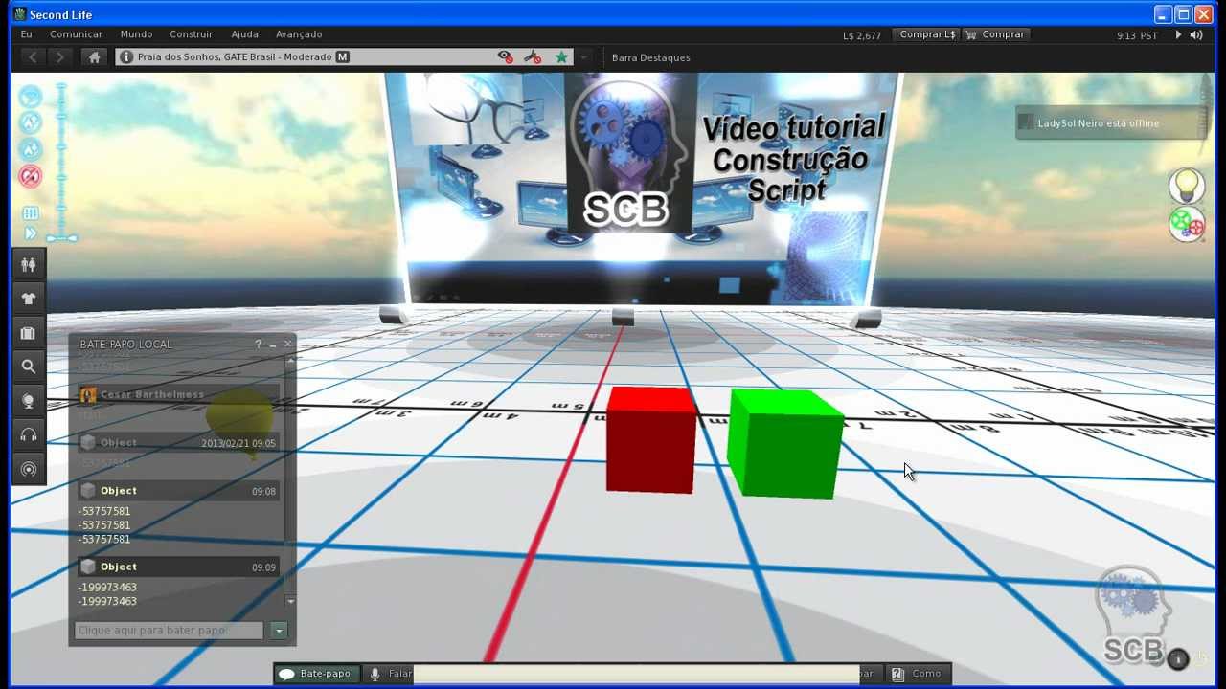Click the no-build restriction icon in address bar

click(533, 57)
